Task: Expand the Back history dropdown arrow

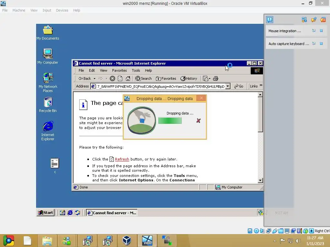Action: [x=94, y=78]
